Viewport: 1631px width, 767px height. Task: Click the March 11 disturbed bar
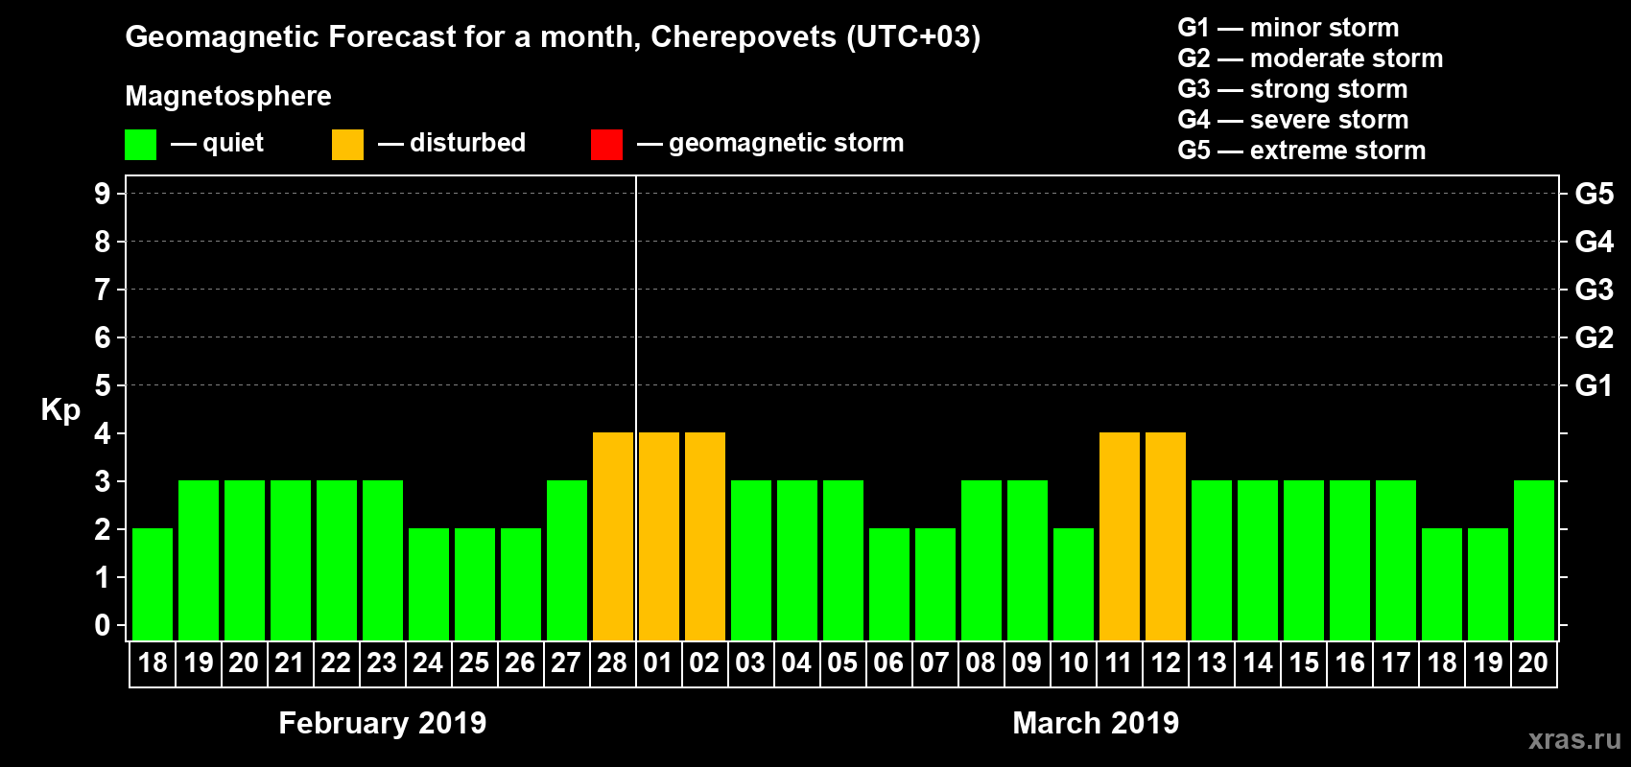click(x=1120, y=536)
